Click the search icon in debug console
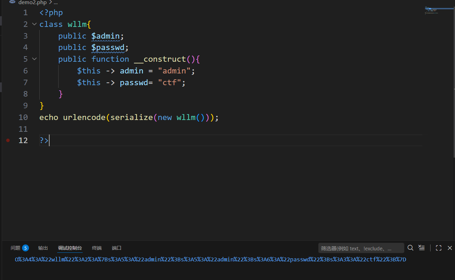455x280 pixels. 410,248
